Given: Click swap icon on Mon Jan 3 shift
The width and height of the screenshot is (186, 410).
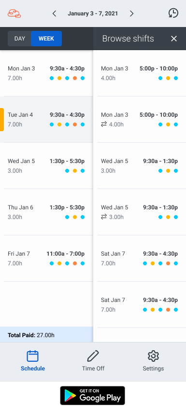Looking at the screenshot, I should click(x=104, y=124).
